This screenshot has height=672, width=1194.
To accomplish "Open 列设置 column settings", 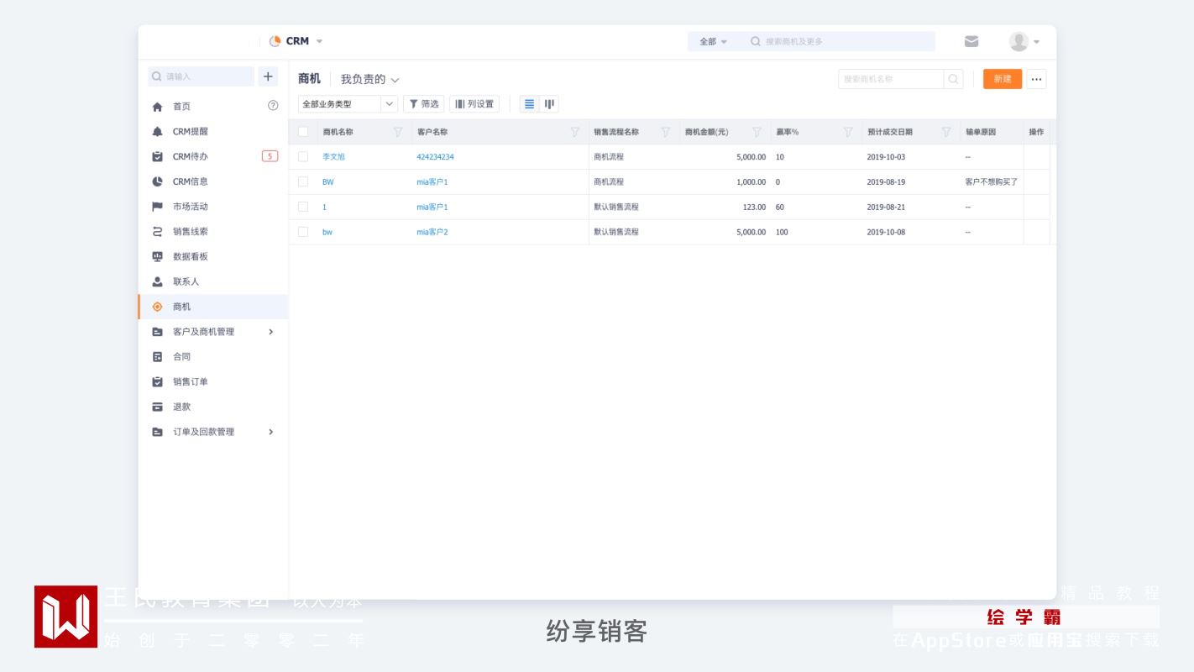I will [x=474, y=104].
